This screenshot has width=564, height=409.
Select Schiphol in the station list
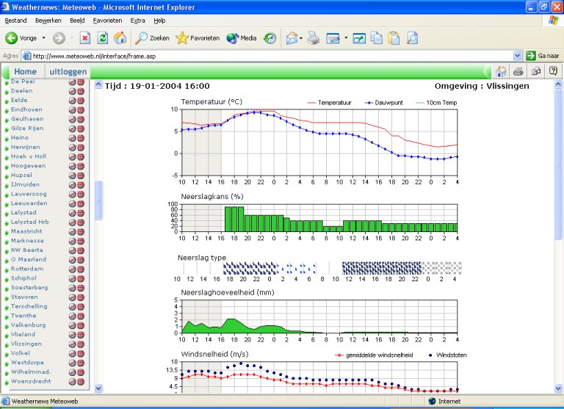point(23,278)
